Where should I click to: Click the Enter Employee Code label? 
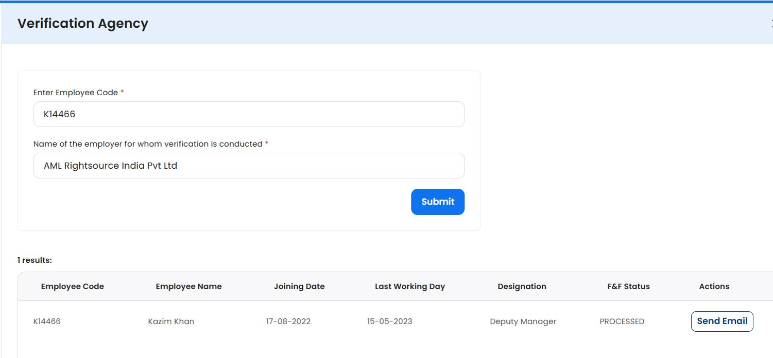tap(76, 93)
